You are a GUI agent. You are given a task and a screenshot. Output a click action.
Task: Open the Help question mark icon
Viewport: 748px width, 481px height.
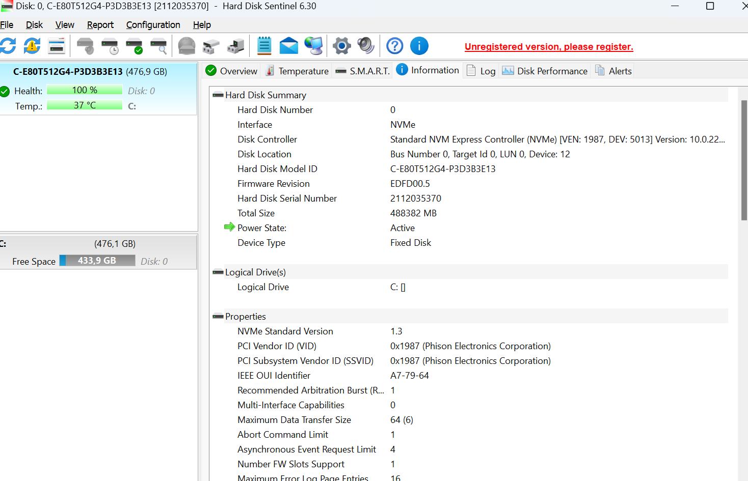[x=394, y=46]
